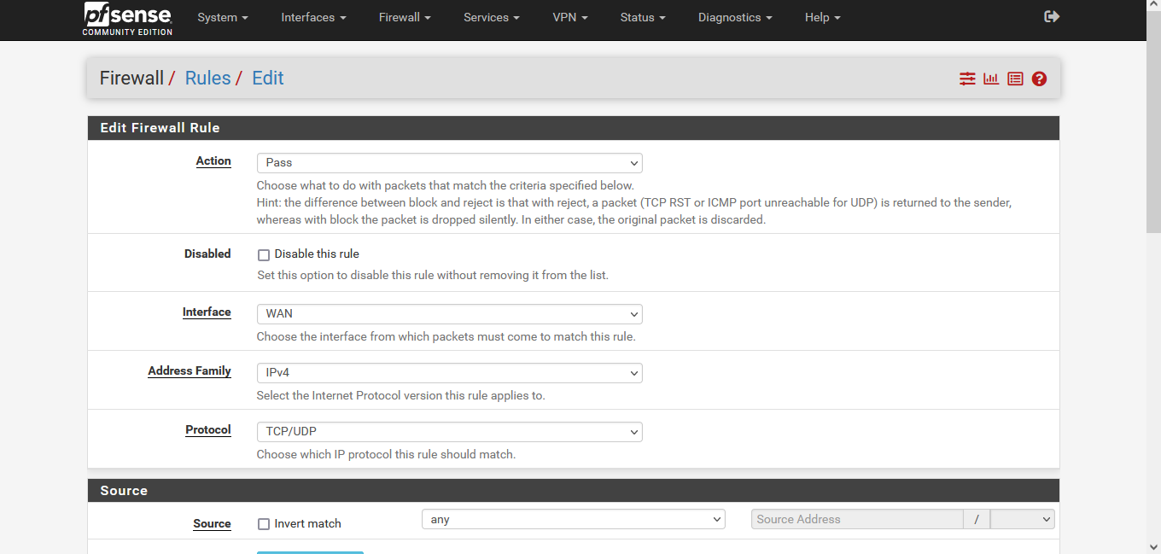Click the red help question mark icon
This screenshot has width=1161, height=554.
point(1039,79)
